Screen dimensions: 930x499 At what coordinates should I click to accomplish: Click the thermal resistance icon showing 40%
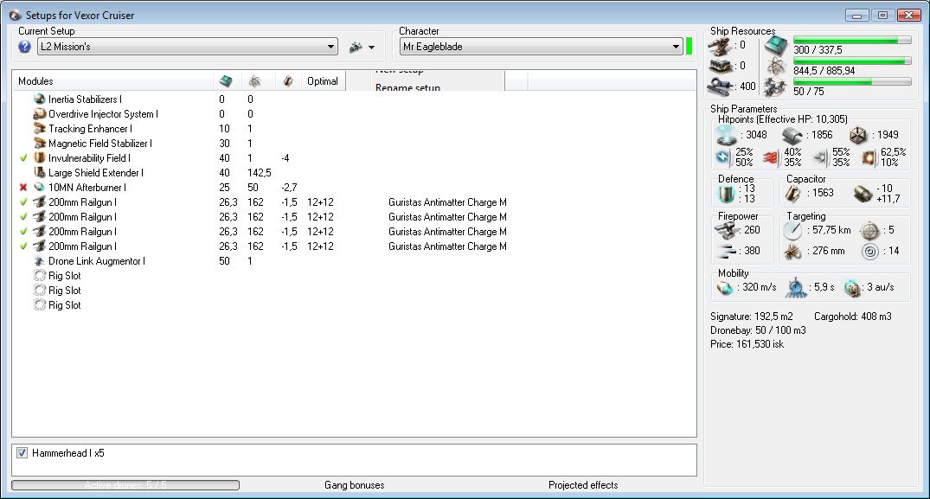tap(770, 157)
